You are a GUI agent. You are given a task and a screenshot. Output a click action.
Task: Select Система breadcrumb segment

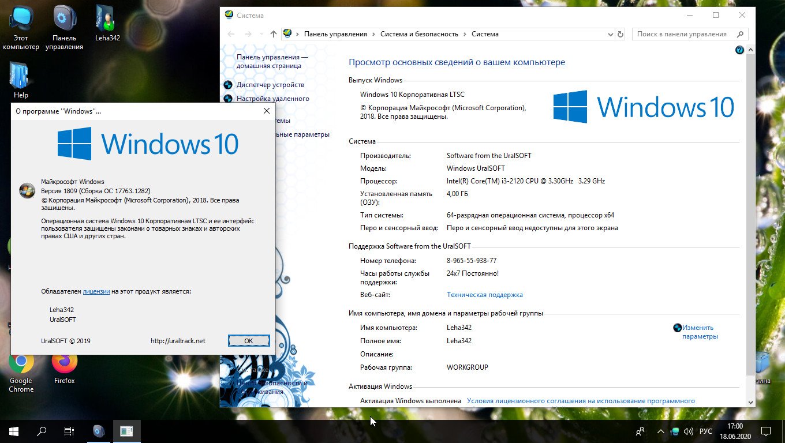(x=485, y=34)
